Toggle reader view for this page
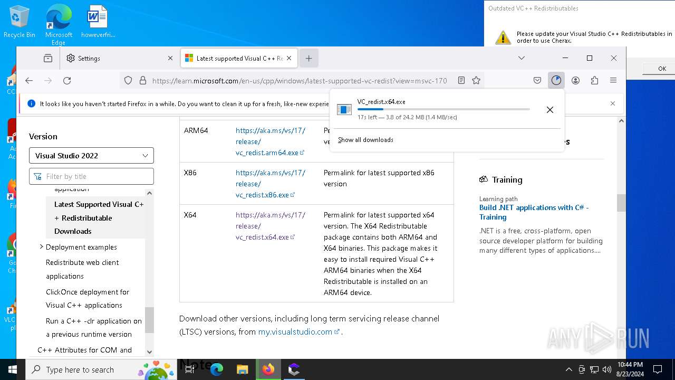The height and width of the screenshot is (380, 675). tap(461, 81)
